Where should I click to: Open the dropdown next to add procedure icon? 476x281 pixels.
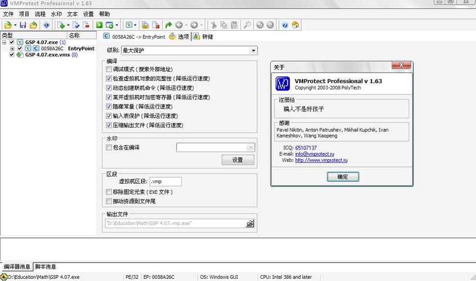(x=68, y=25)
